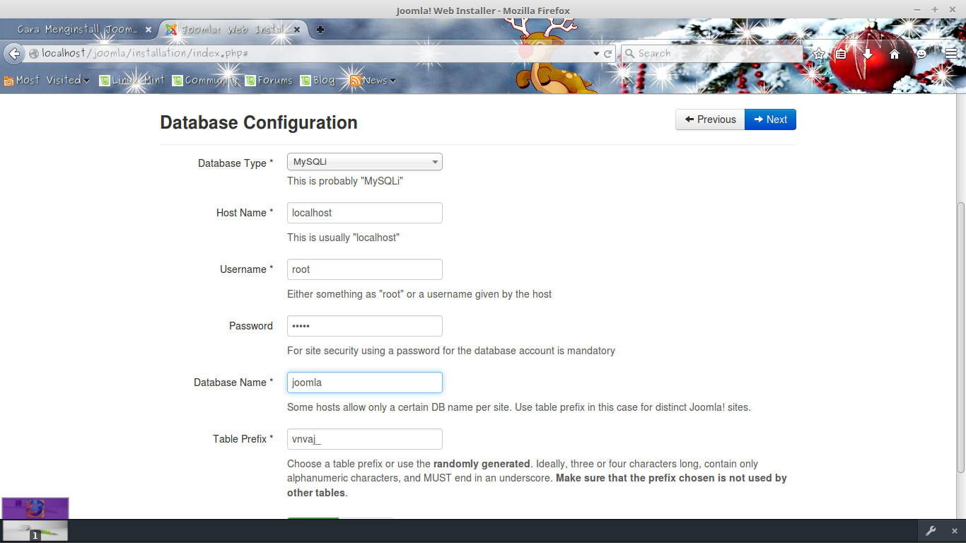The image size is (966, 543).
Task: Open the Forums bookmark
Action: point(269,81)
